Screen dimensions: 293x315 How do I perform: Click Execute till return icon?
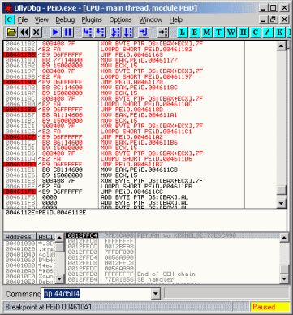[x=144, y=32]
